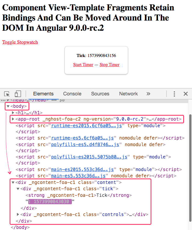Open the Network tab
Viewport: 192px width, 230px height.
point(128,94)
